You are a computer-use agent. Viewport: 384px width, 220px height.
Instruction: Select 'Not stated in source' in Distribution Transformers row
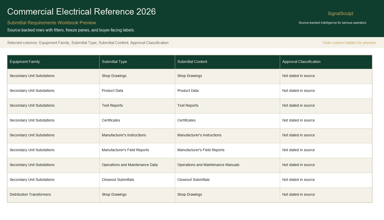(326, 195)
